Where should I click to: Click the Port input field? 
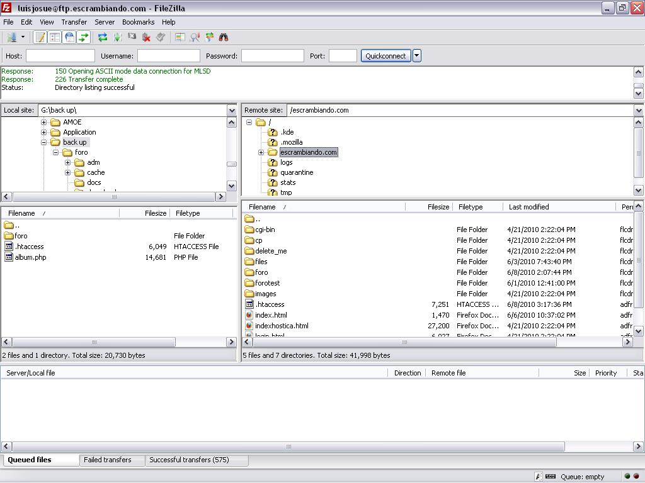pos(343,56)
